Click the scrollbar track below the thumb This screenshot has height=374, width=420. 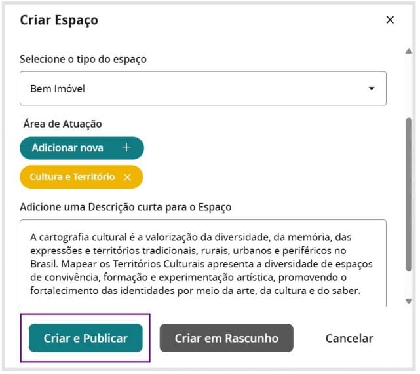(x=409, y=285)
